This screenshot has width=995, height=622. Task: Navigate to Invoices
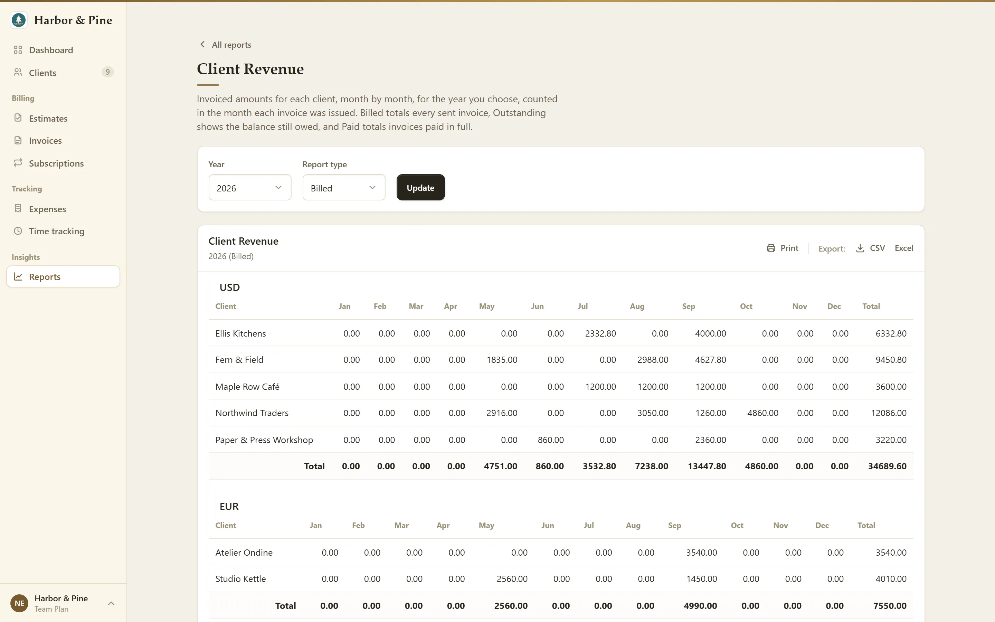[63, 140]
